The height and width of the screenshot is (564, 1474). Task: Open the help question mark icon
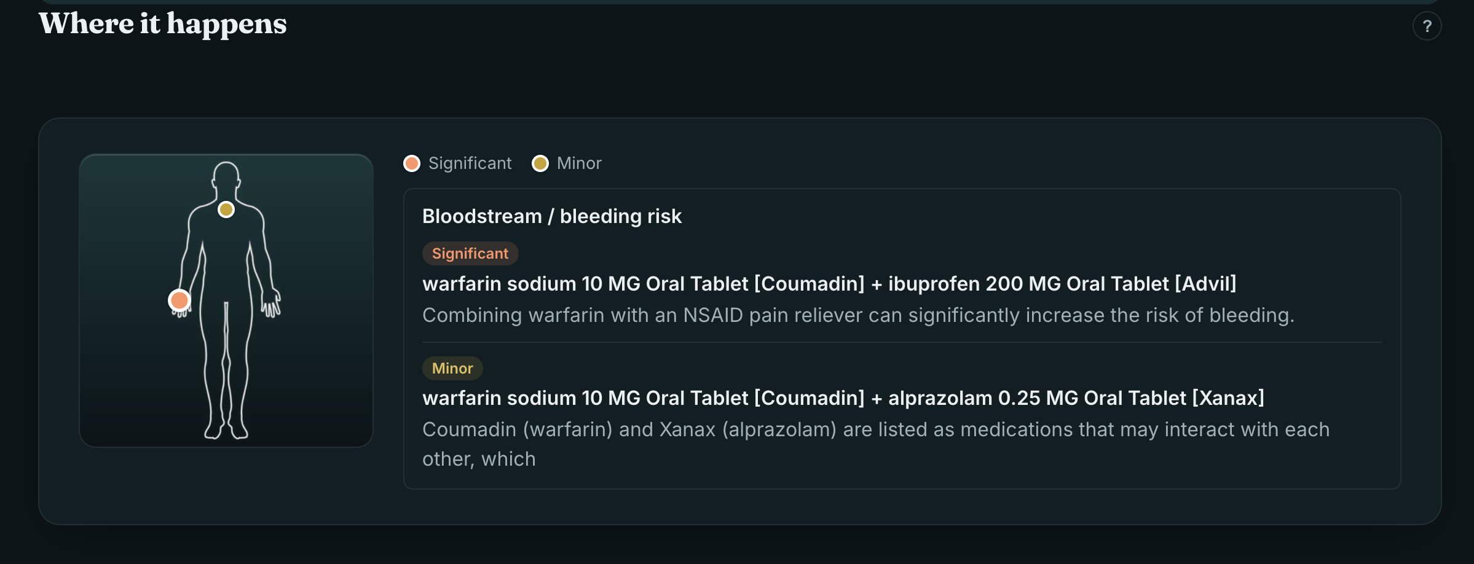click(x=1427, y=26)
